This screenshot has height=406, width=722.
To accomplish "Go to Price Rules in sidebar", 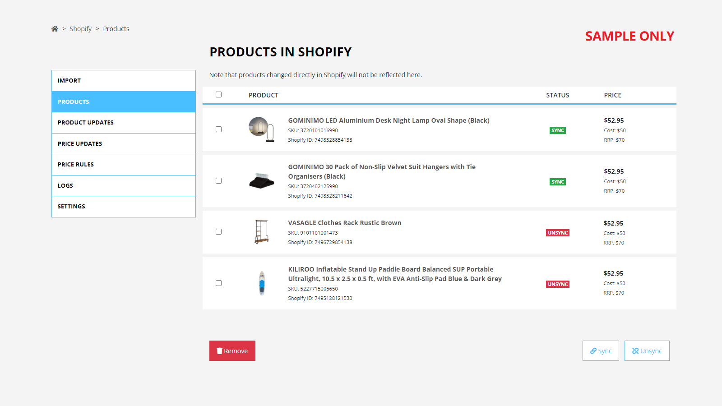I will (123, 165).
